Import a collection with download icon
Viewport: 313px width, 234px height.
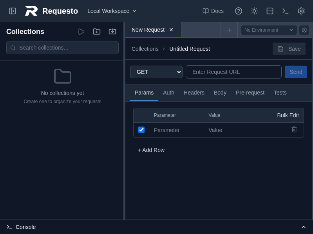click(x=112, y=32)
